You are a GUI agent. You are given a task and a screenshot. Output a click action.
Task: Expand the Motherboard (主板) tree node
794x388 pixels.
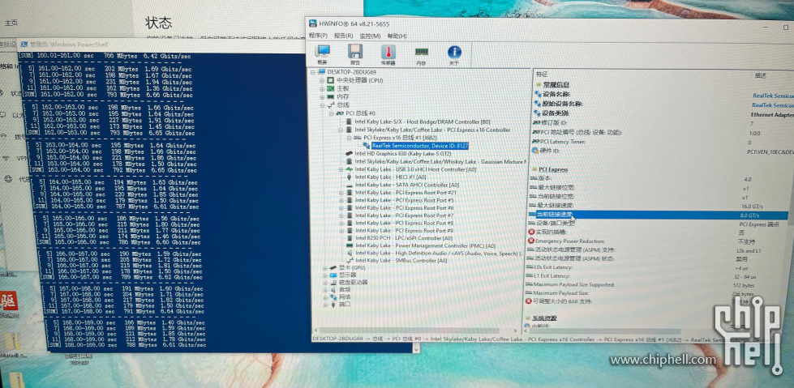point(322,88)
